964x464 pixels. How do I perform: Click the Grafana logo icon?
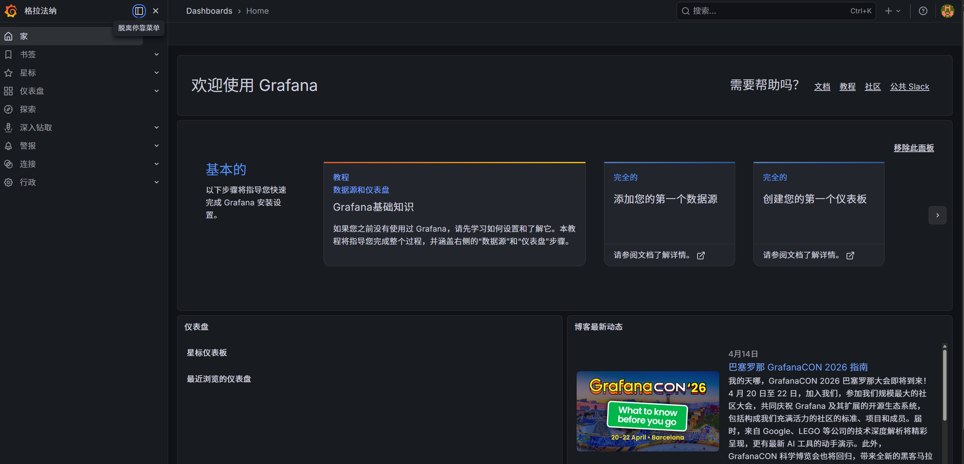pos(11,11)
